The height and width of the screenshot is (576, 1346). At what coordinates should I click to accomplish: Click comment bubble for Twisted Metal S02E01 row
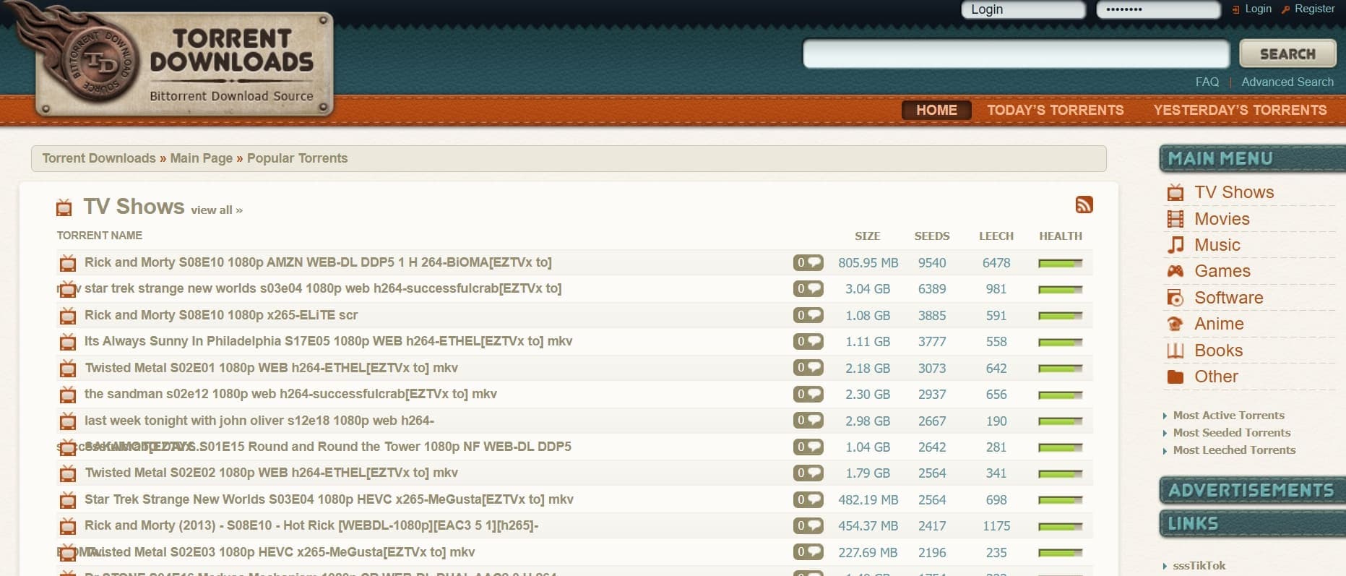click(x=808, y=368)
